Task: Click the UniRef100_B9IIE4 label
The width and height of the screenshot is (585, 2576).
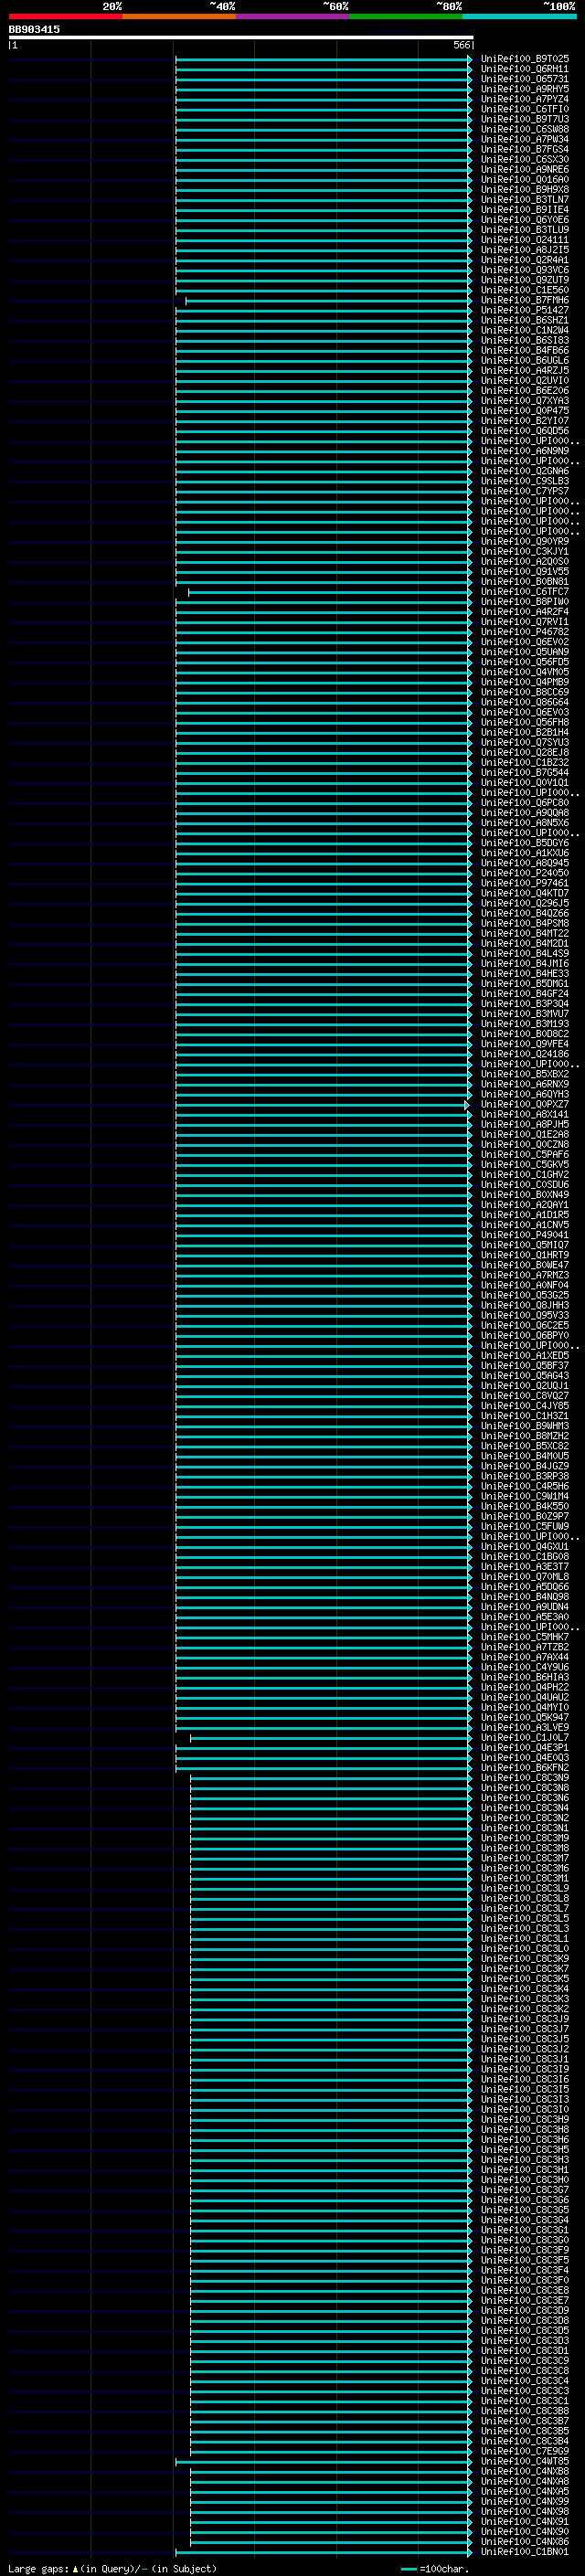Action: click(x=524, y=210)
